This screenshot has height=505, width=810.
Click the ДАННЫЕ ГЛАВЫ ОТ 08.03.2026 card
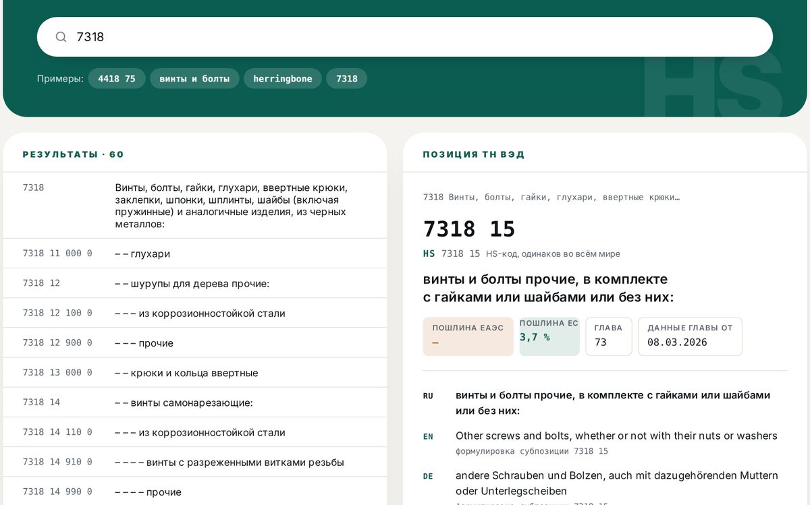pos(690,336)
